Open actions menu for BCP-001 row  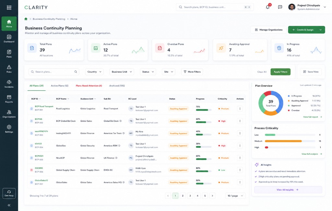tap(240, 109)
